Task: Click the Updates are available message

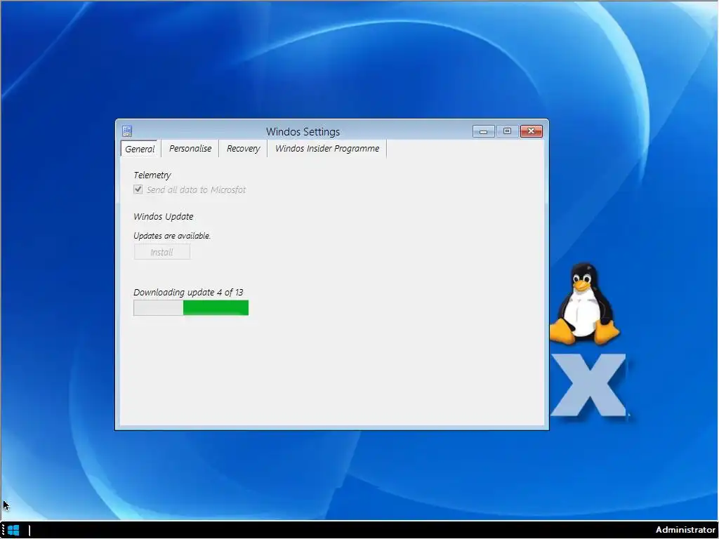Action: point(172,236)
